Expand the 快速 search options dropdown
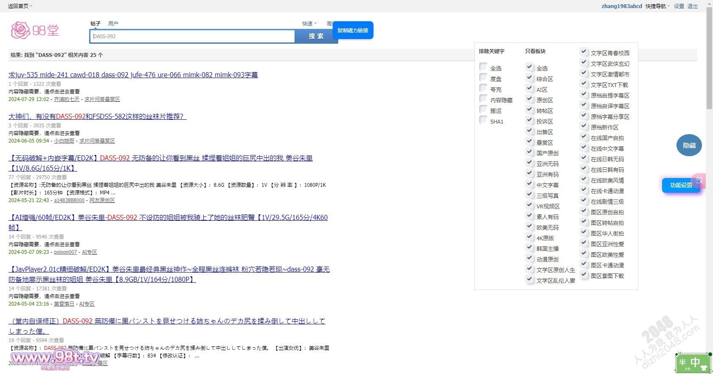This screenshot has height=374, width=713. pyautogui.click(x=309, y=24)
